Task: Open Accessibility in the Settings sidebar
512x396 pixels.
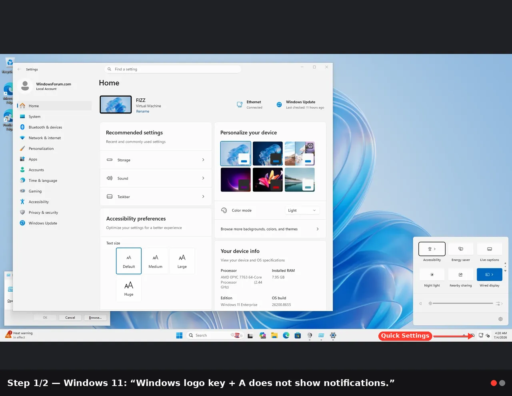Action: tap(54, 202)
